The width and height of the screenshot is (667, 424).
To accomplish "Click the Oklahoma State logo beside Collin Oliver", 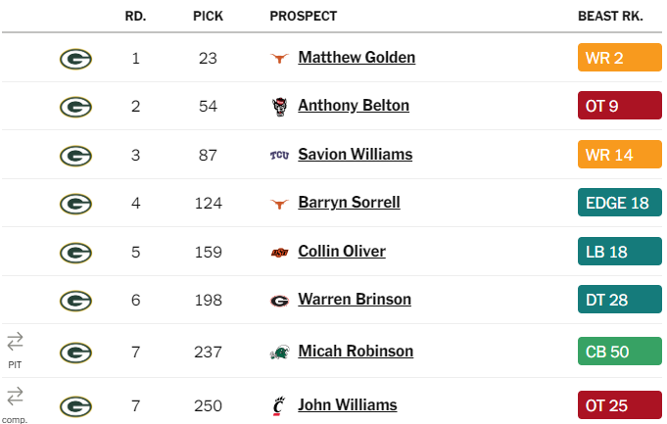I will coord(279,253).
